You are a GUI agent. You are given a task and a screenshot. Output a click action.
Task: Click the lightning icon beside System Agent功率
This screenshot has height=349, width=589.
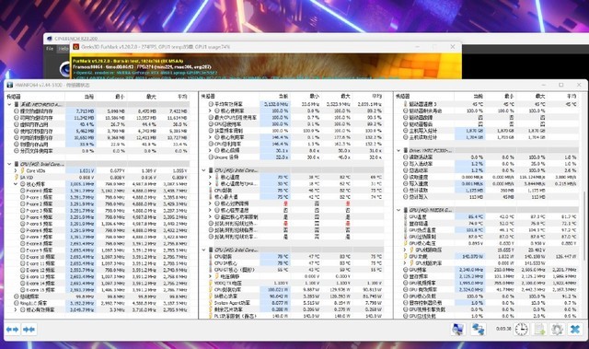211,303
